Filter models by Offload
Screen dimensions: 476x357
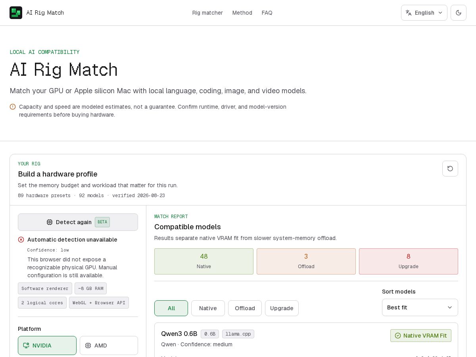coord(245,308)
